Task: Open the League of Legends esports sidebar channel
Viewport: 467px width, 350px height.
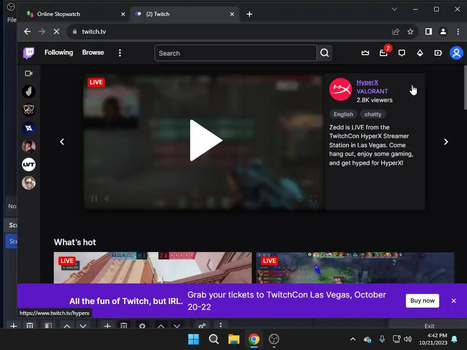Action: point(29,110)
